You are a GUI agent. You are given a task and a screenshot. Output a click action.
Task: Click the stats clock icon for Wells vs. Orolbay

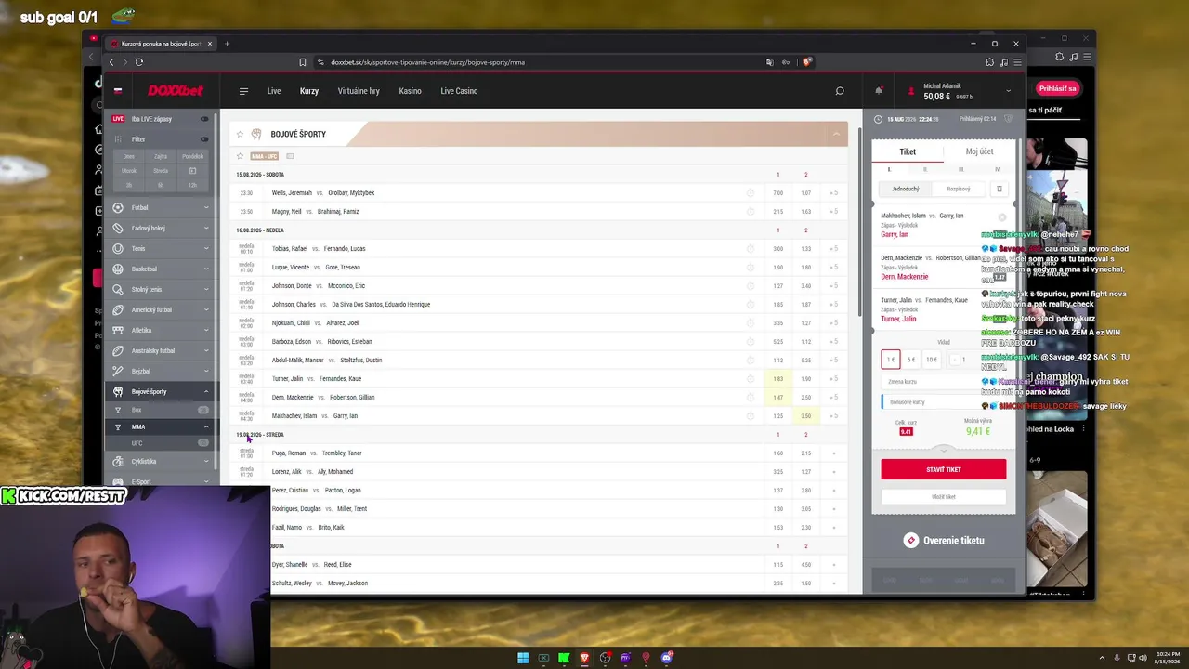[x=751, y=193]
